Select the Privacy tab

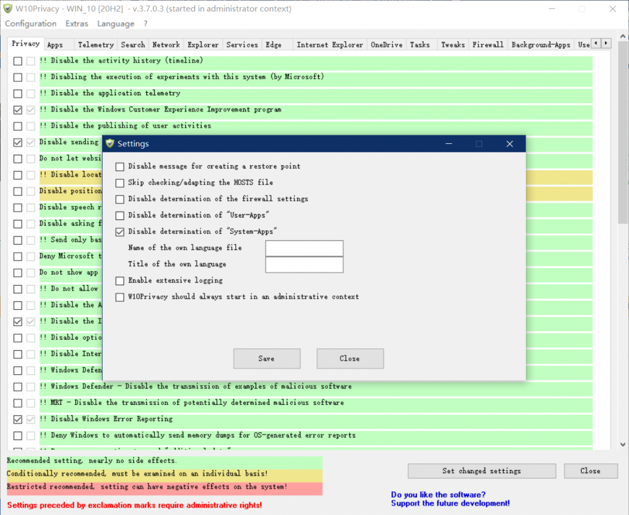25,44
